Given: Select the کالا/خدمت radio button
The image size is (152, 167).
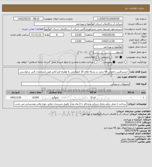Looking at the screenshot, I should click(97, 57).
